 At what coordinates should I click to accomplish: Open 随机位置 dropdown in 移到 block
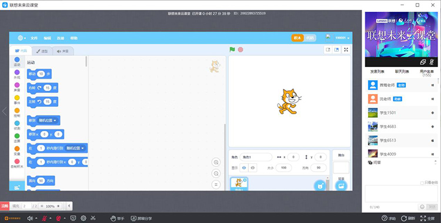pyautogui.click(x=48, y=121)
